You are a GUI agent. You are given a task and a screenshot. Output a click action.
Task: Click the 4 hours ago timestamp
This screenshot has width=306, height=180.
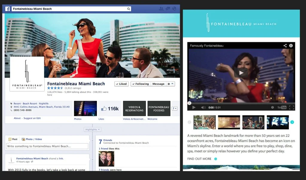click(x=23, y=162)
